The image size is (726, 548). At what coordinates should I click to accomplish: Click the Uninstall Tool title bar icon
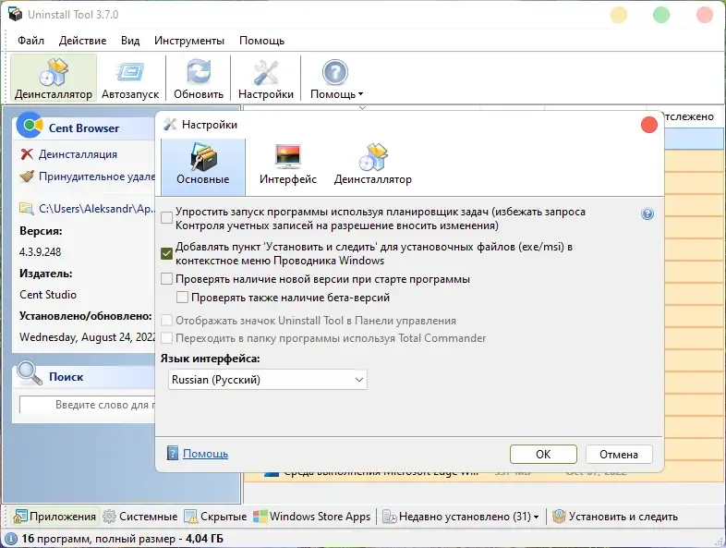click(x=16, y=14)
